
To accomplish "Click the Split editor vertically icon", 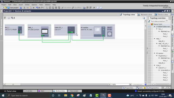I will tap(101, 8).
